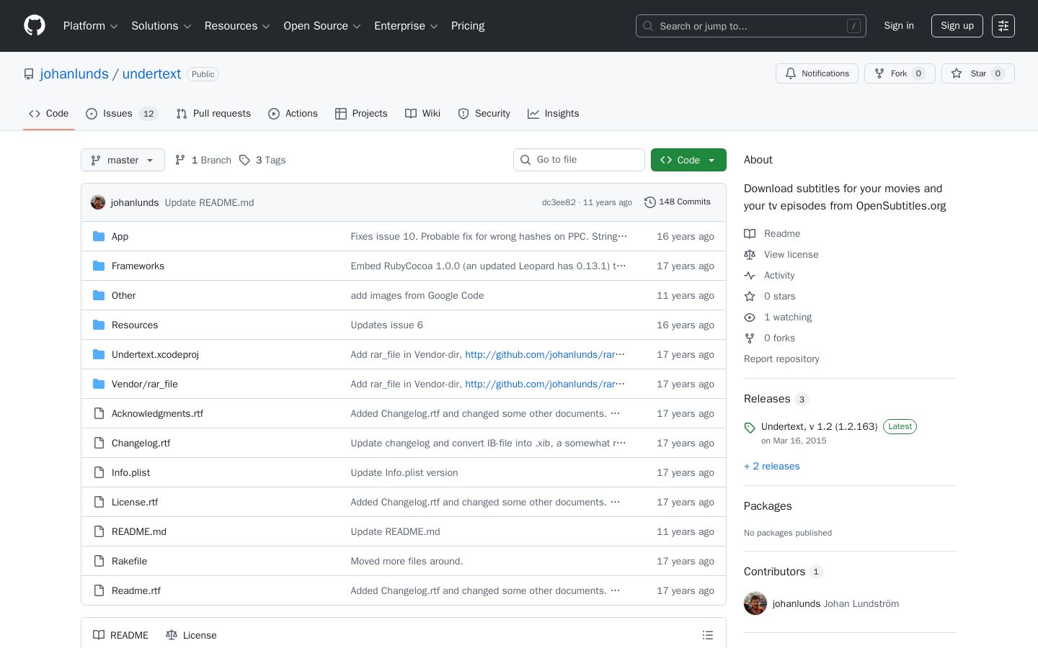Expand the Resources header menu
Image resolution: width=1038 pixels, height=648 pixels.
(237, 26)
